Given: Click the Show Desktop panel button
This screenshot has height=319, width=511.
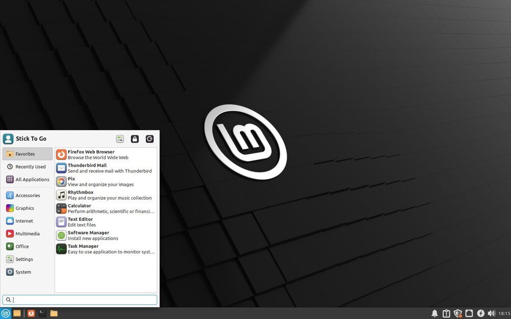Looking at the screenshot, I should tap(17, 313).
